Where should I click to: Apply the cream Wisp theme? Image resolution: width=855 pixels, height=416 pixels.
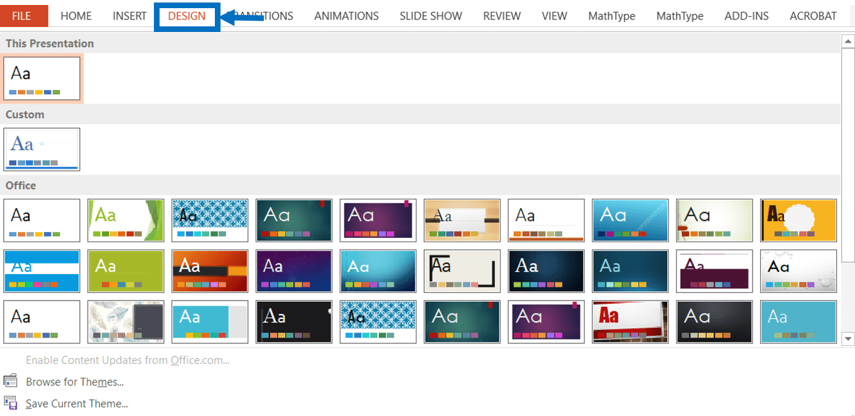(715, 220)
